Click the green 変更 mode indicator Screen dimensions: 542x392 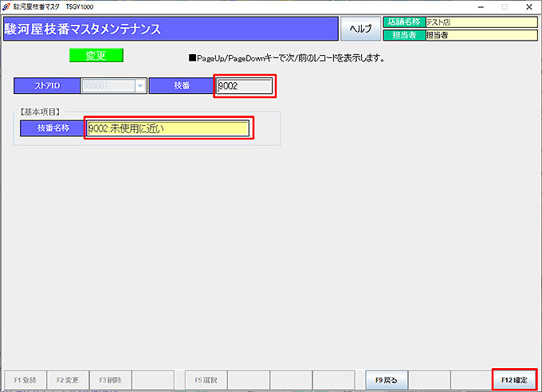(x=96, y=55)
